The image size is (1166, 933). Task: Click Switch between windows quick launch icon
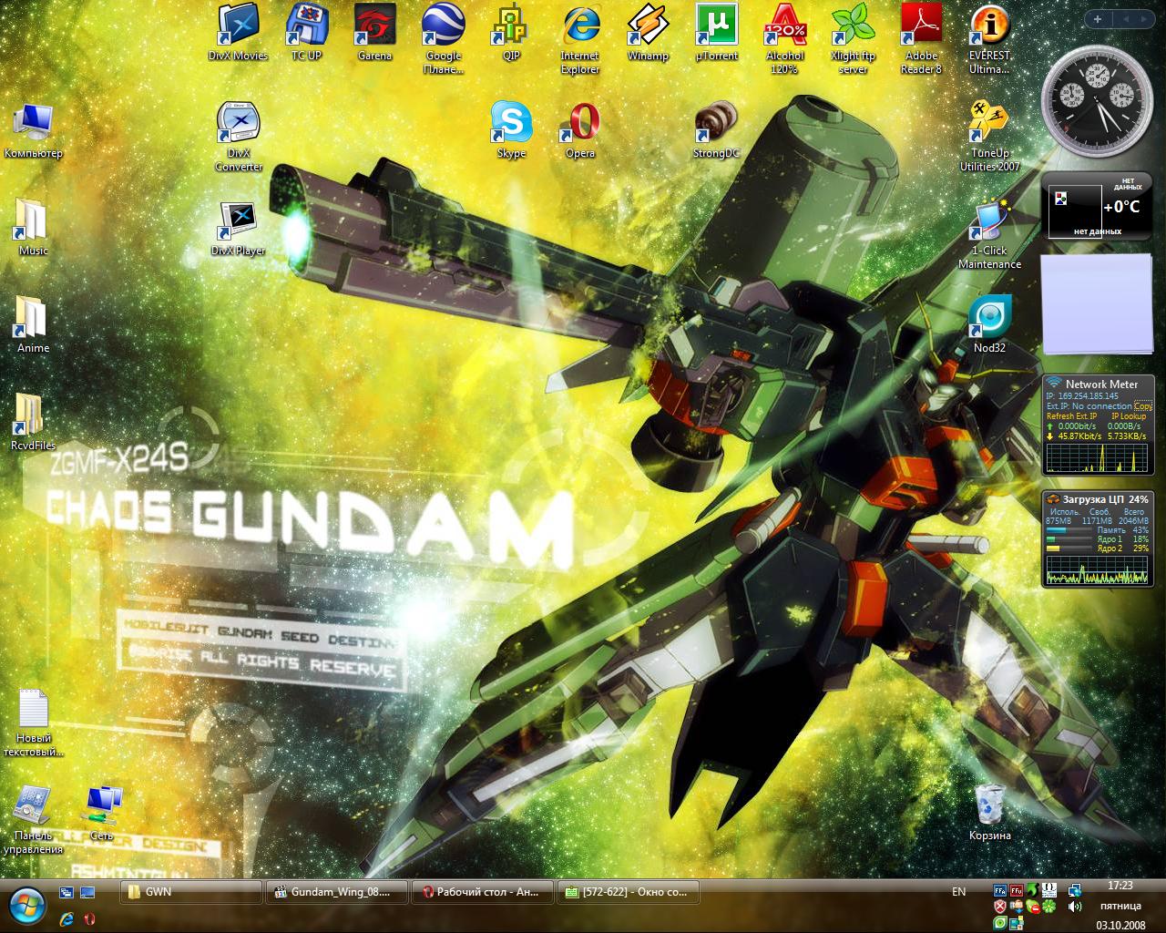[x=66, y=892]
